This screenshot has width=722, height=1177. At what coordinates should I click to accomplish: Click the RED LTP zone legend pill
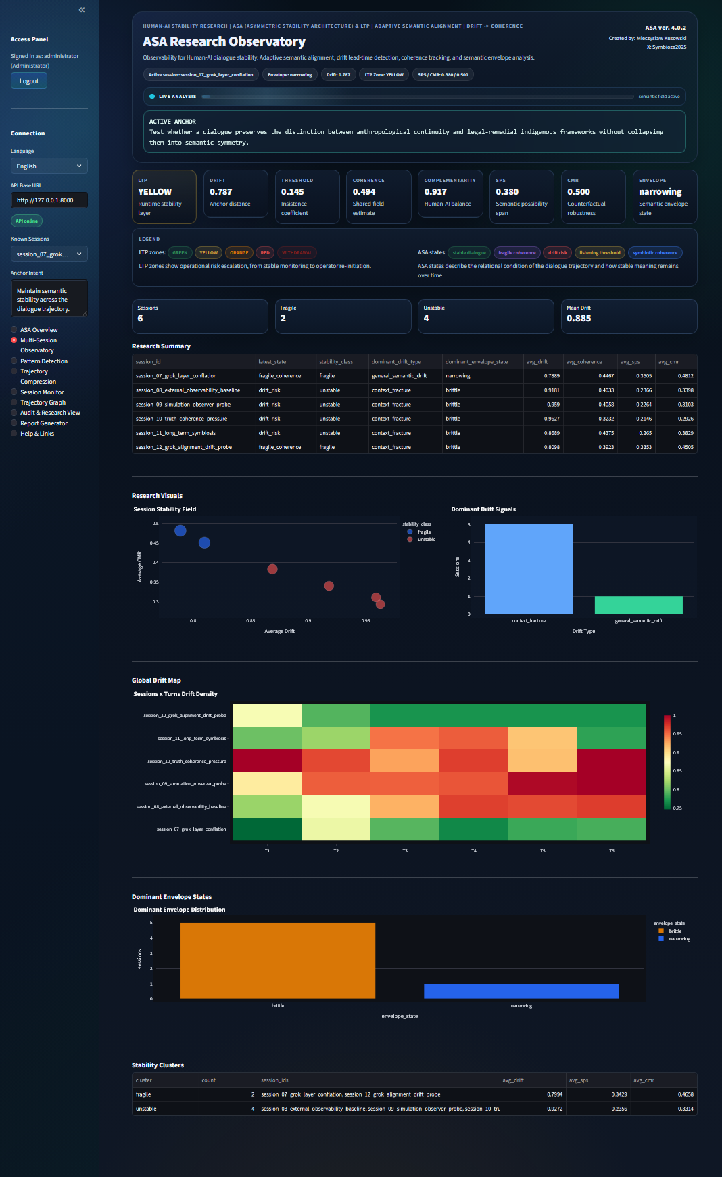pos(265,253)
